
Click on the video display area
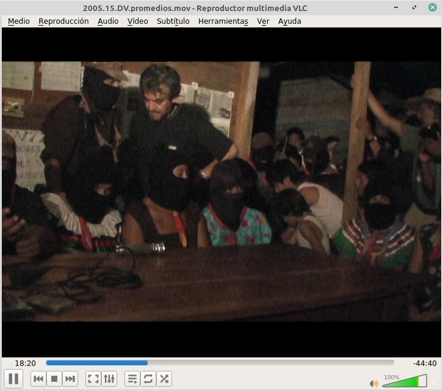pyautogui.click(x=221, y=192)
